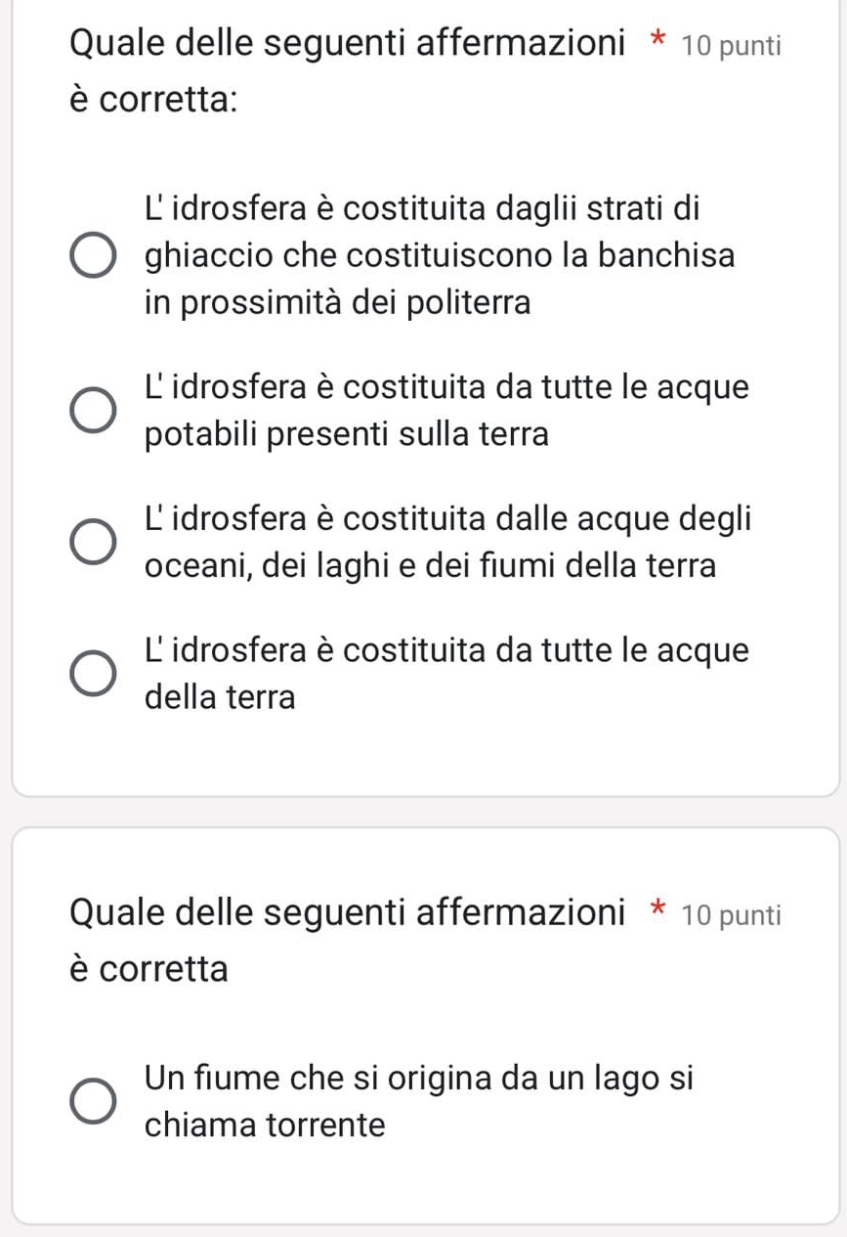Click the 'è corretta:' line of the first question

click(156, 100)
